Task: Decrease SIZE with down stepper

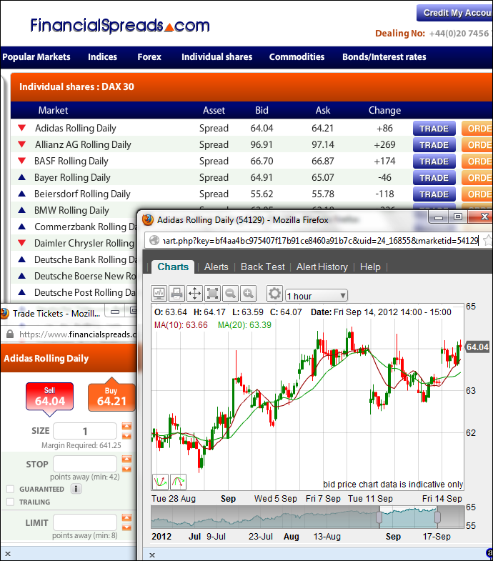Action: point(126,436)
